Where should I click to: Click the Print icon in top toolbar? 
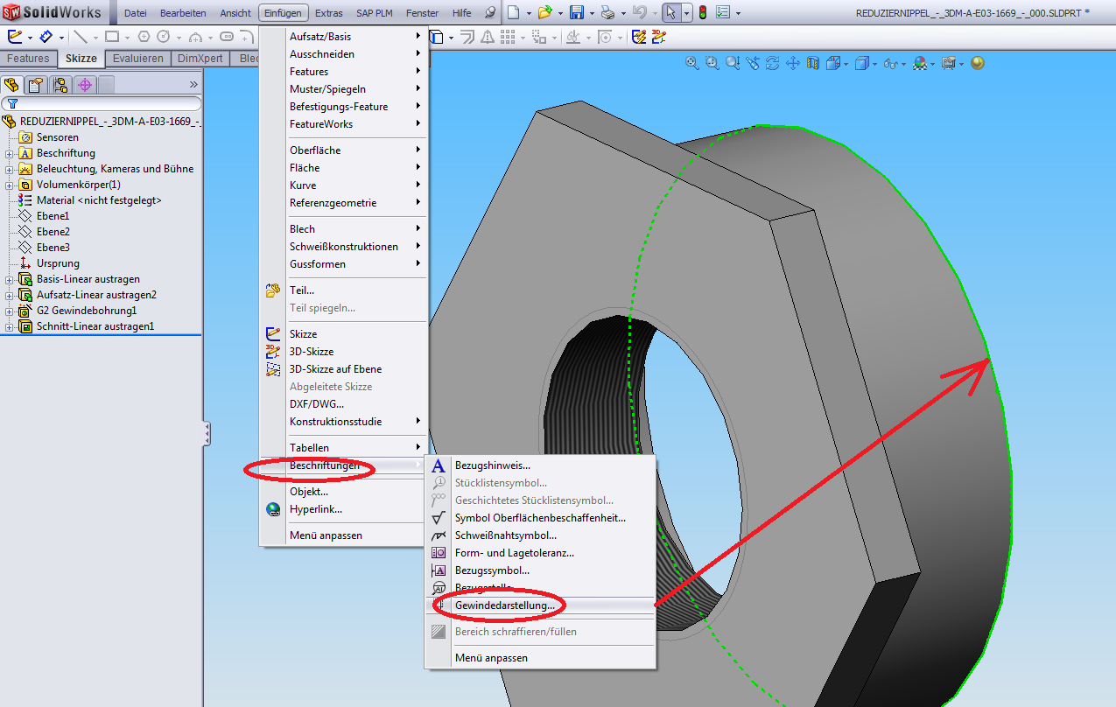point(607,13)
